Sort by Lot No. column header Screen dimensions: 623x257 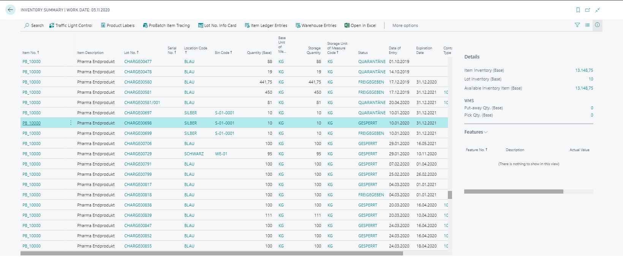point(131,53)
